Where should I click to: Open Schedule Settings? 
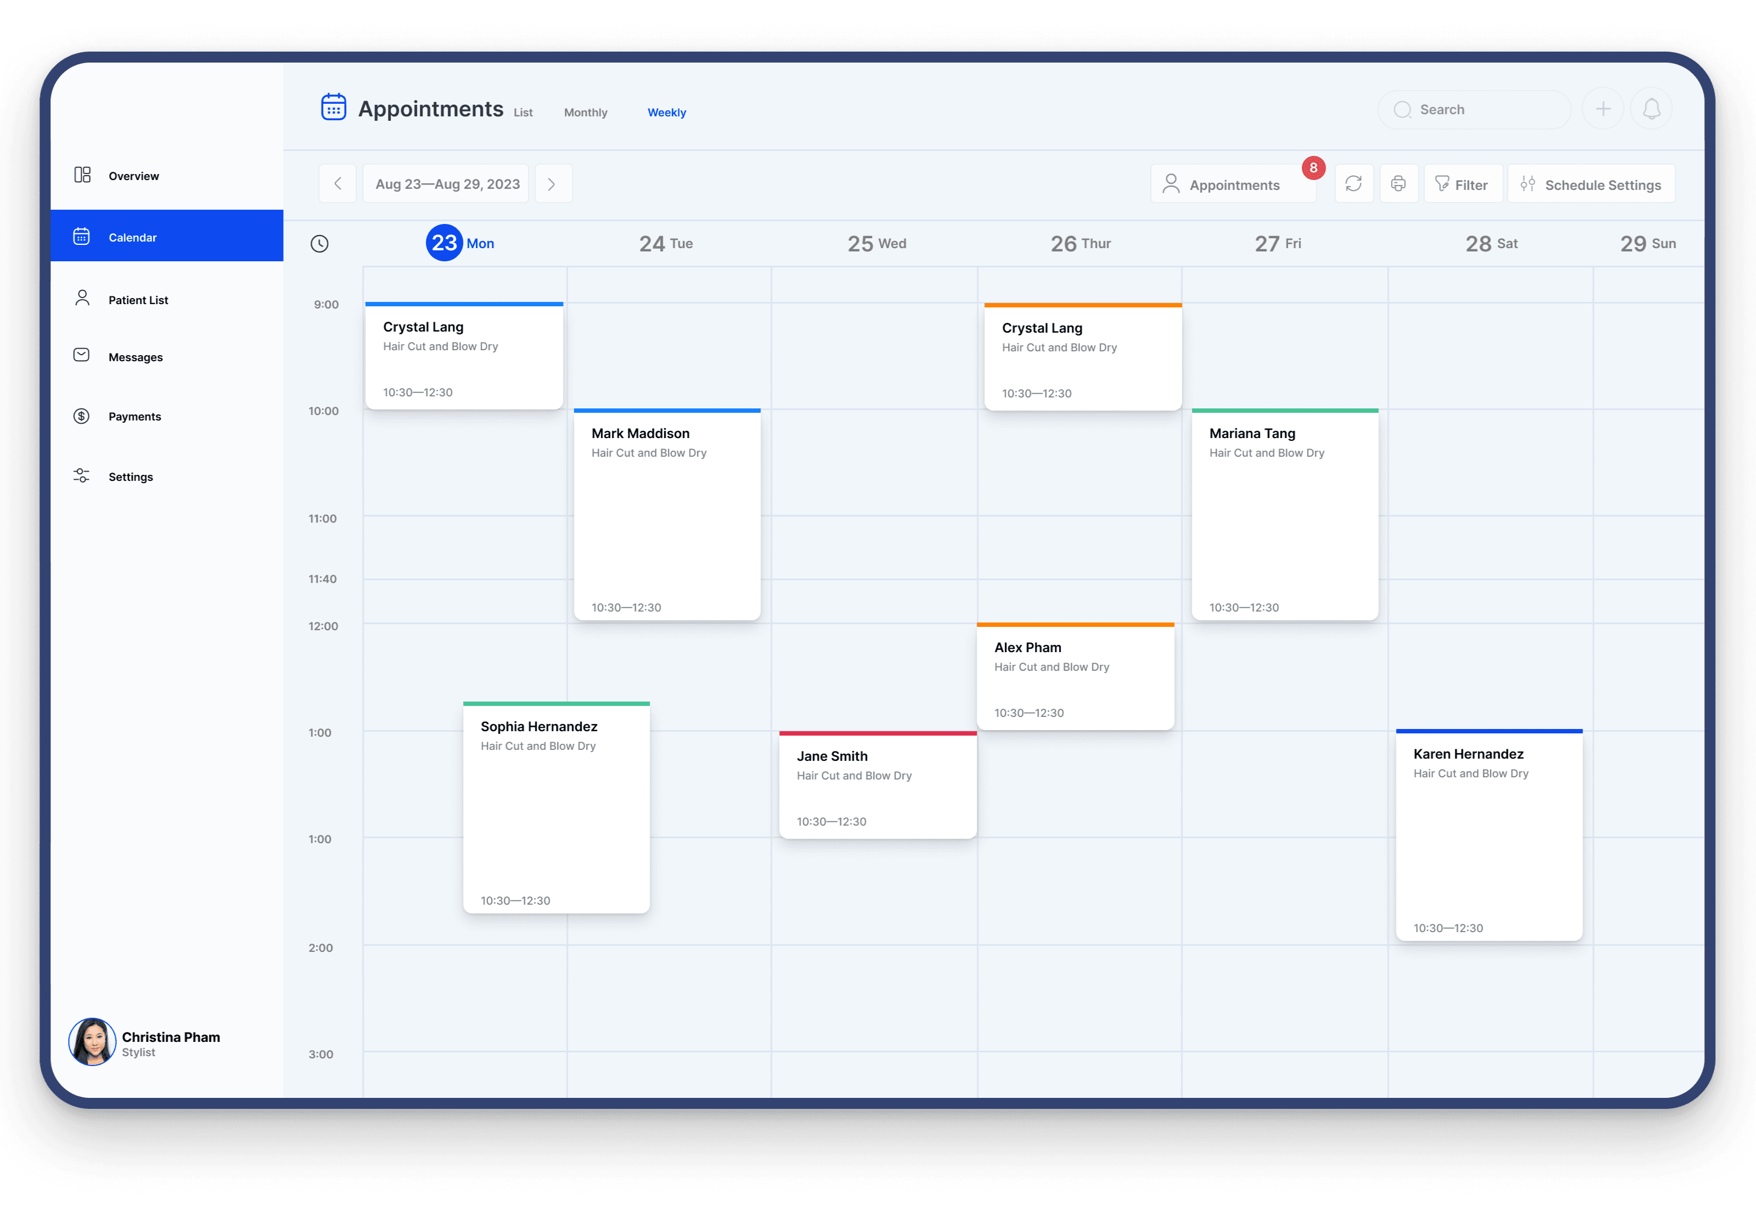[1591, 184]
